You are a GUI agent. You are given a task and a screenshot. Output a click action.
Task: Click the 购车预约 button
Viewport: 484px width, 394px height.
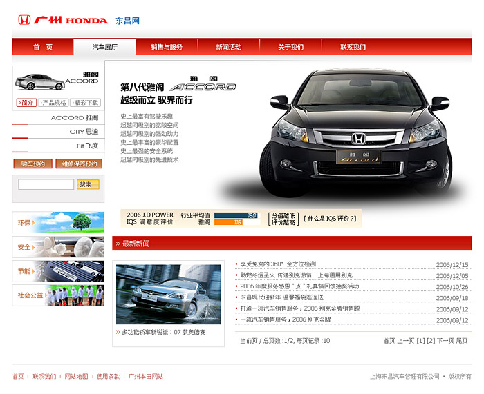[33, 164]
